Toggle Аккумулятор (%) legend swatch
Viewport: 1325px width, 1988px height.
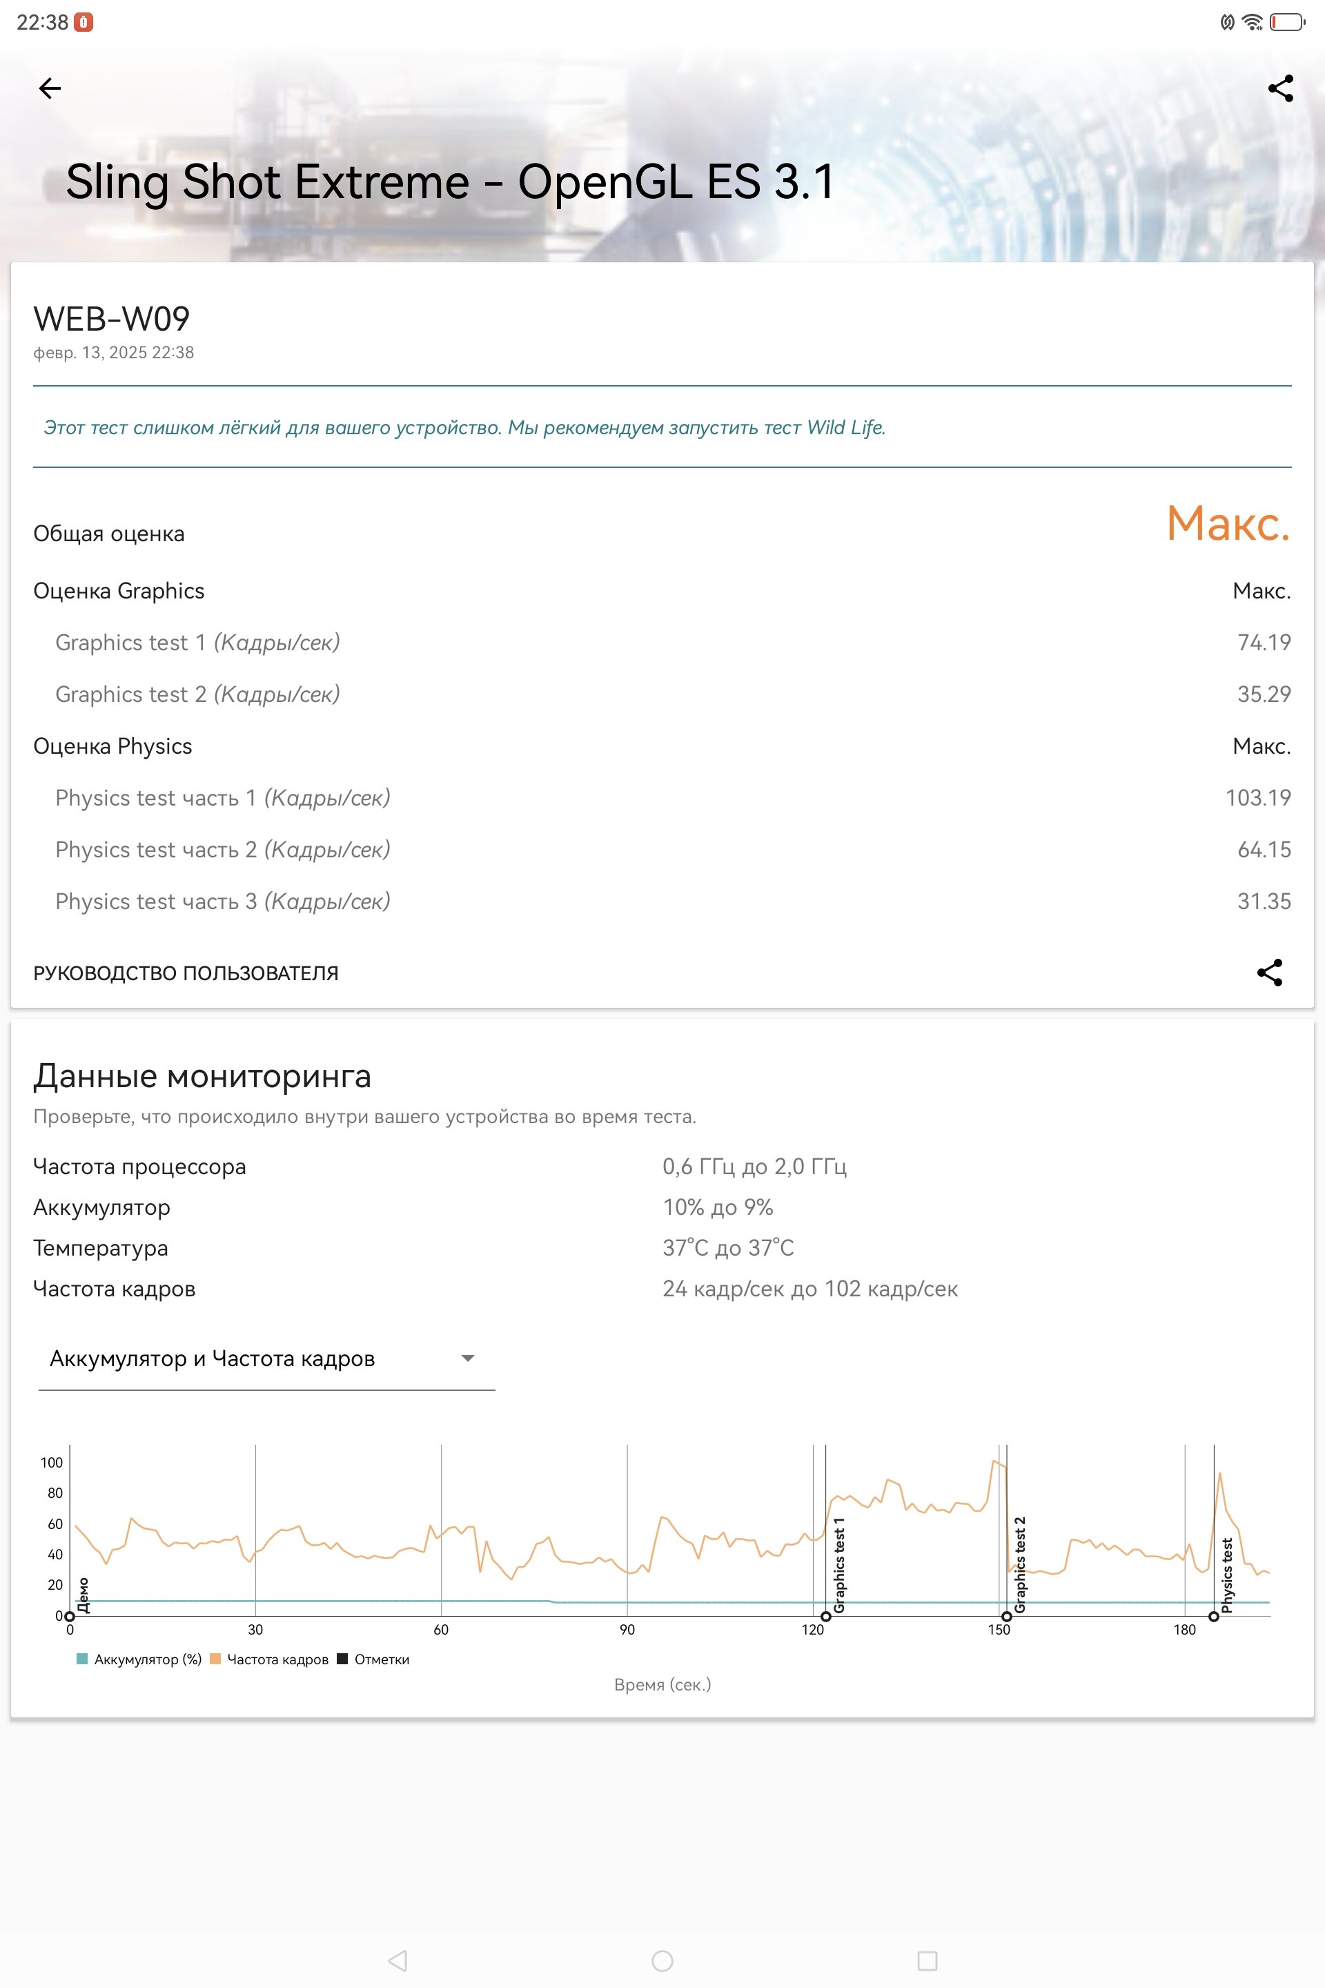82,1658
